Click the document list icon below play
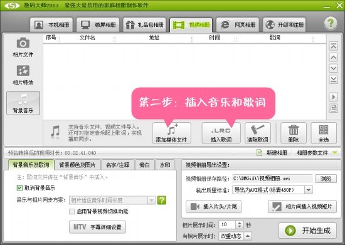This screenshot has height=245, width=345. pos(333,108)
